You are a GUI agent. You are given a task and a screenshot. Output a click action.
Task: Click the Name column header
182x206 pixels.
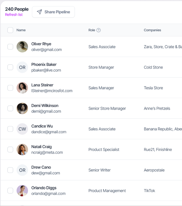point(21,30)
